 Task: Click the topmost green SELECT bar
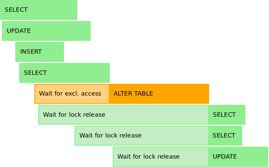(39, 10)
